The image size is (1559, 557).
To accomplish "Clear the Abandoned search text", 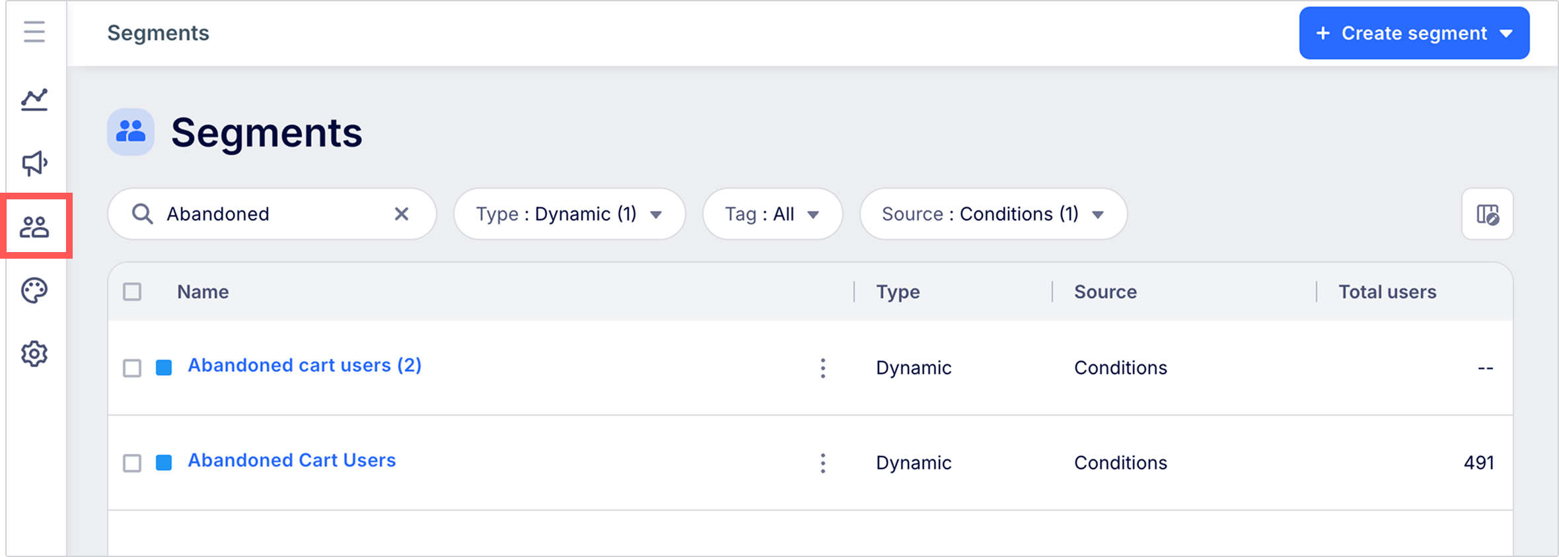I will (401, 214).
